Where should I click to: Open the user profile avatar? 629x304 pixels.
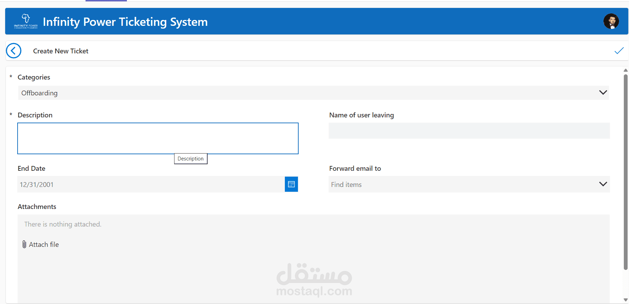pyautogui.click(x=611, y=21)
